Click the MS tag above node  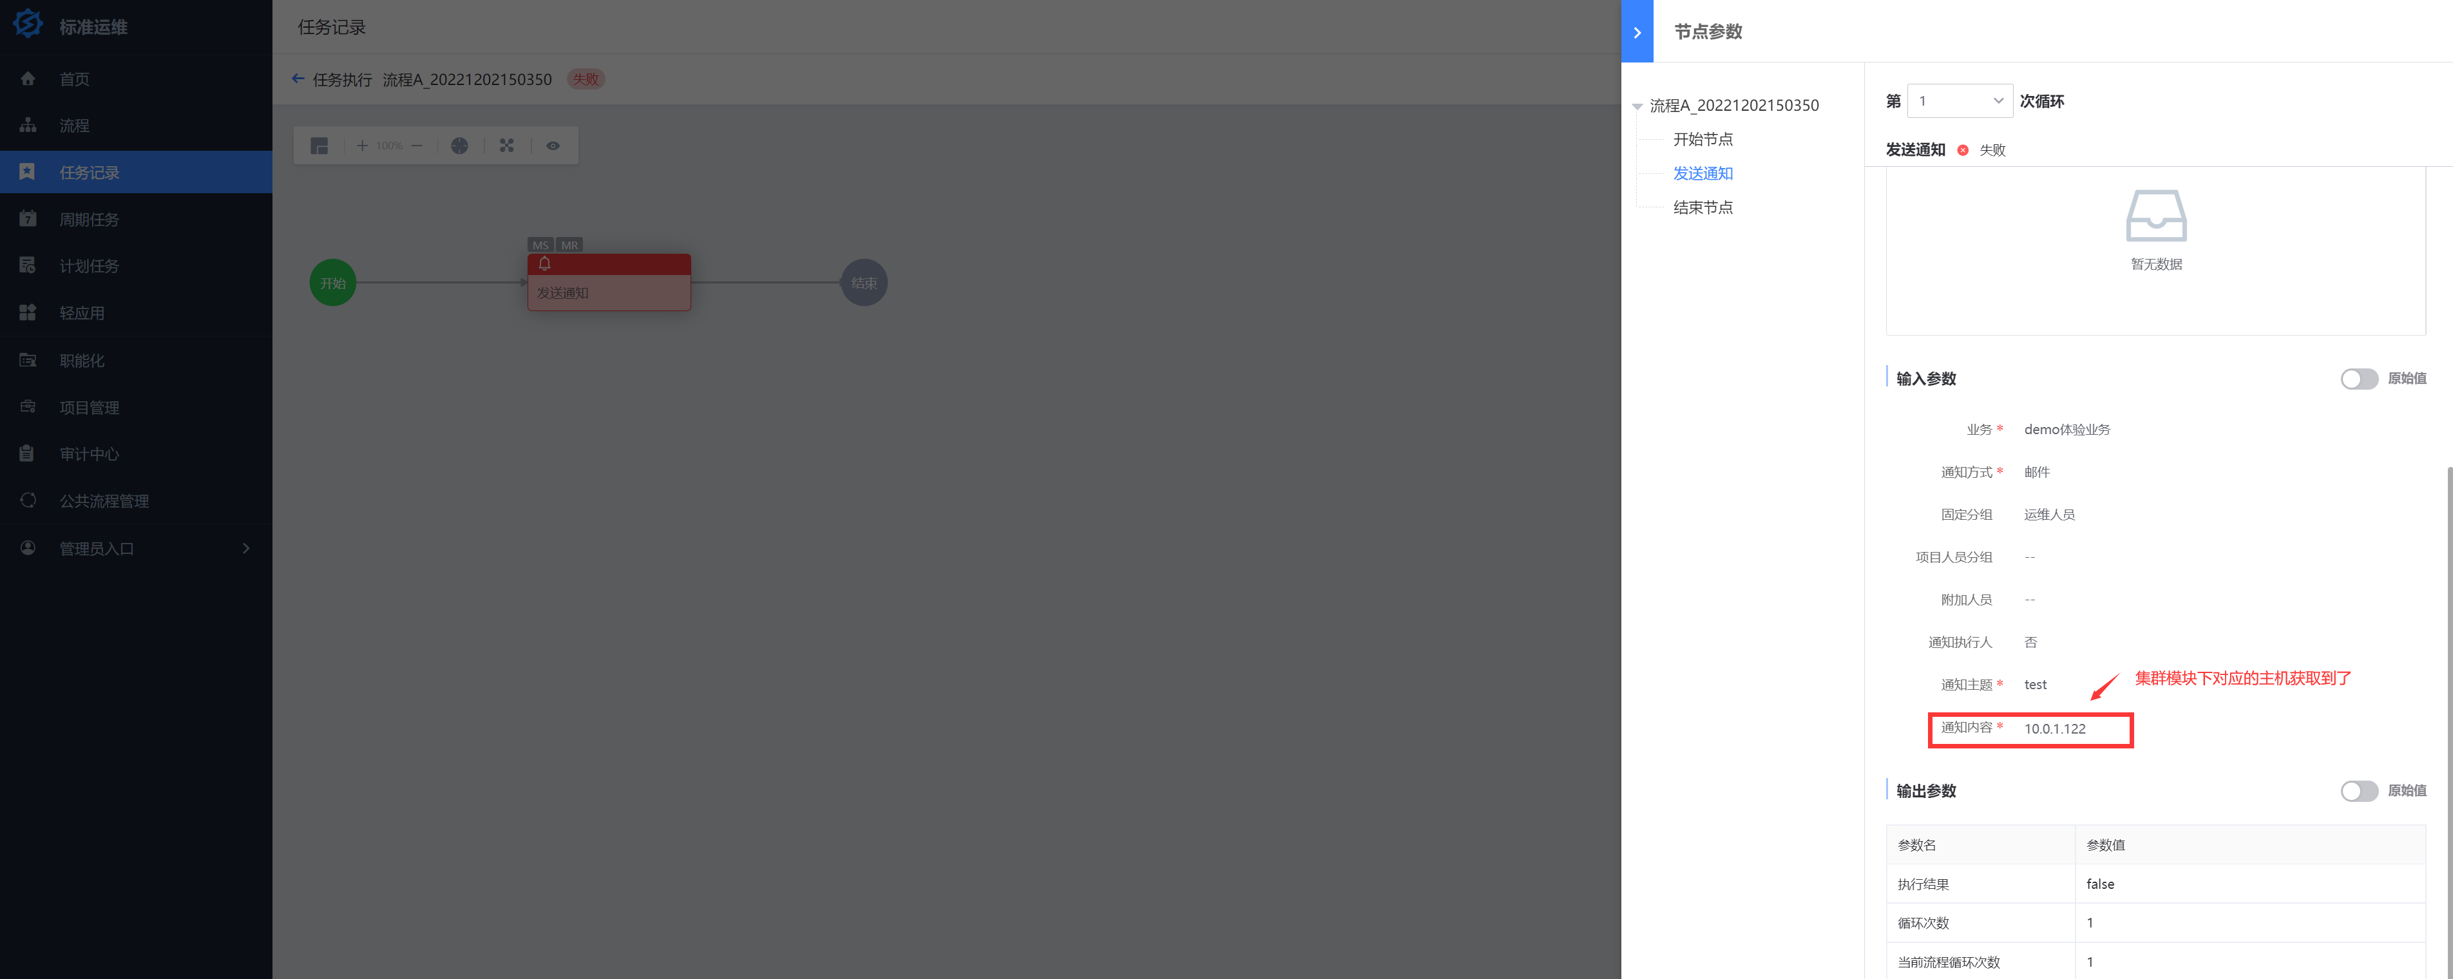point(541,245)
